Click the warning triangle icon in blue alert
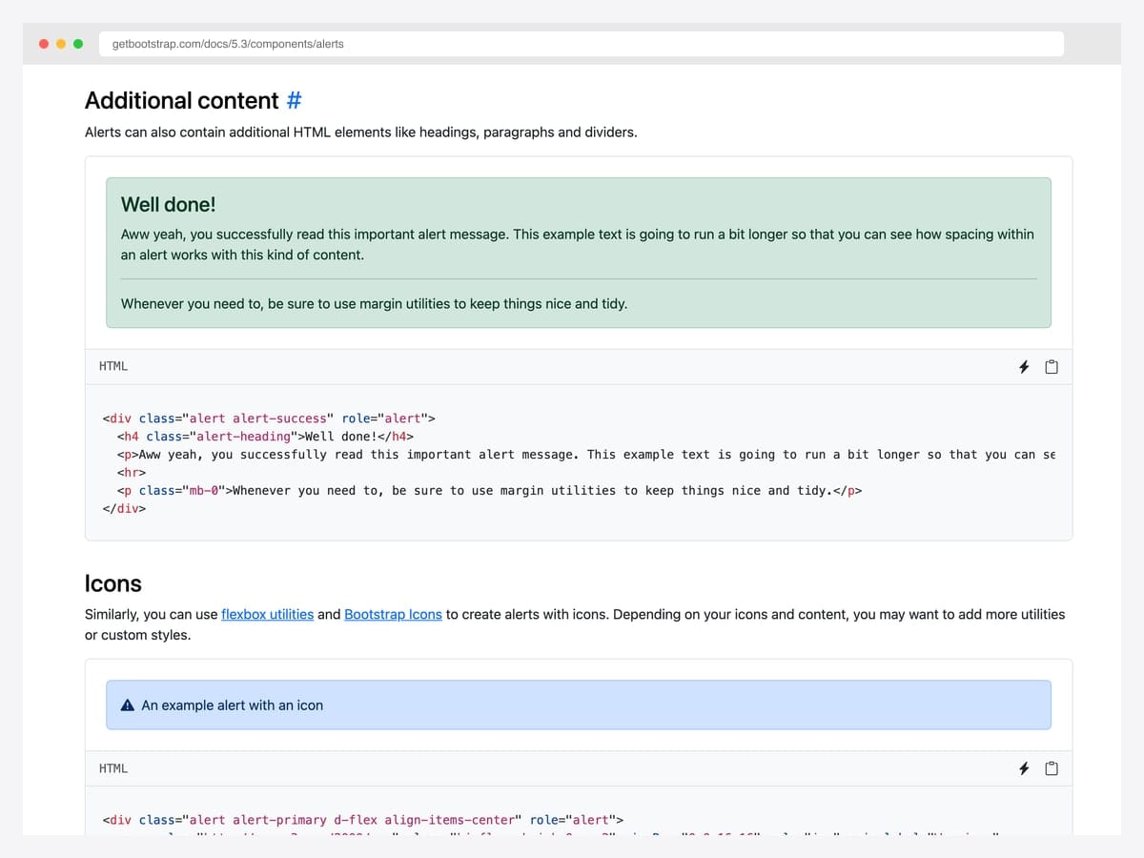 point(128,705)
